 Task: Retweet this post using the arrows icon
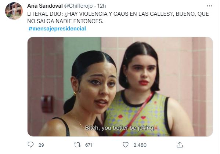pos(77,145)
